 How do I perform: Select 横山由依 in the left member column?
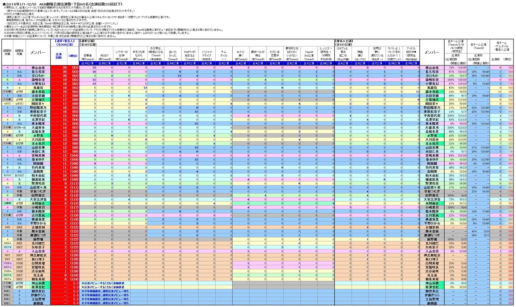[38, 68]
